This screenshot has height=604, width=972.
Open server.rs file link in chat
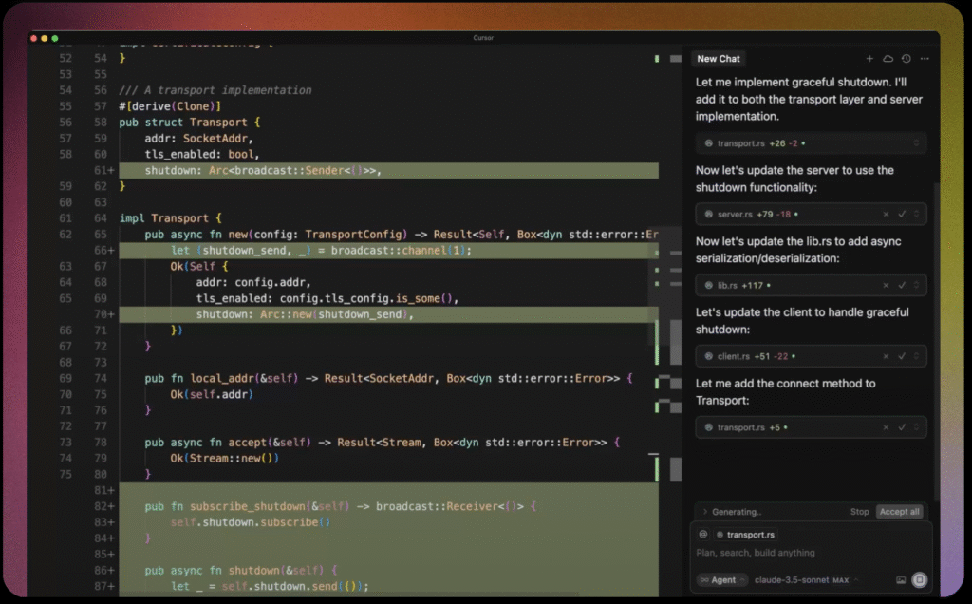pyautogui.click(x=735, y=214)
